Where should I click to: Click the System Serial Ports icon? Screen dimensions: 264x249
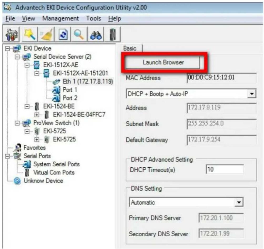27,164
